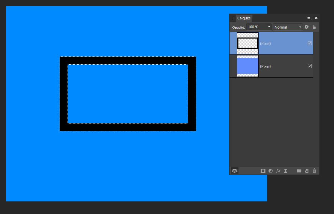Group layers with the folder icon
The height and width of the screenshot is (214, 334).
(299, 171)
